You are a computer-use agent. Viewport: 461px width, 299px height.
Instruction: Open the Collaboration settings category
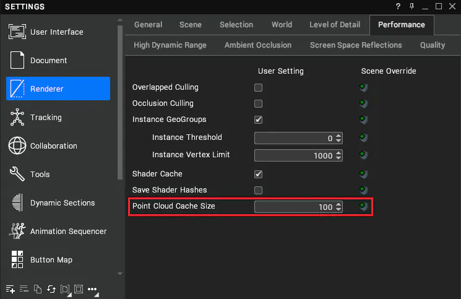pyautogui.click(x=58, y=145)
